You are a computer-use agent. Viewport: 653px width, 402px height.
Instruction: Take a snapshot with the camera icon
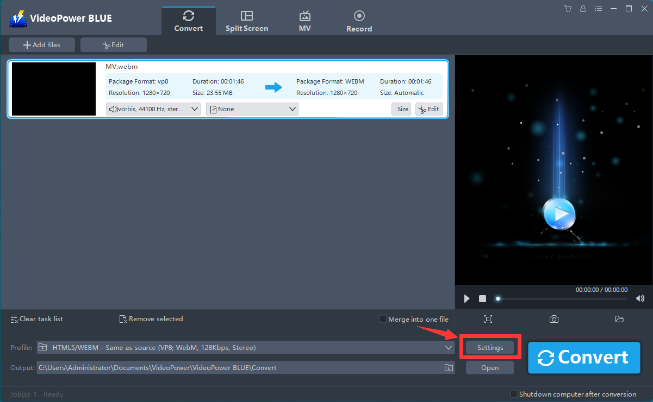(554, 319)
